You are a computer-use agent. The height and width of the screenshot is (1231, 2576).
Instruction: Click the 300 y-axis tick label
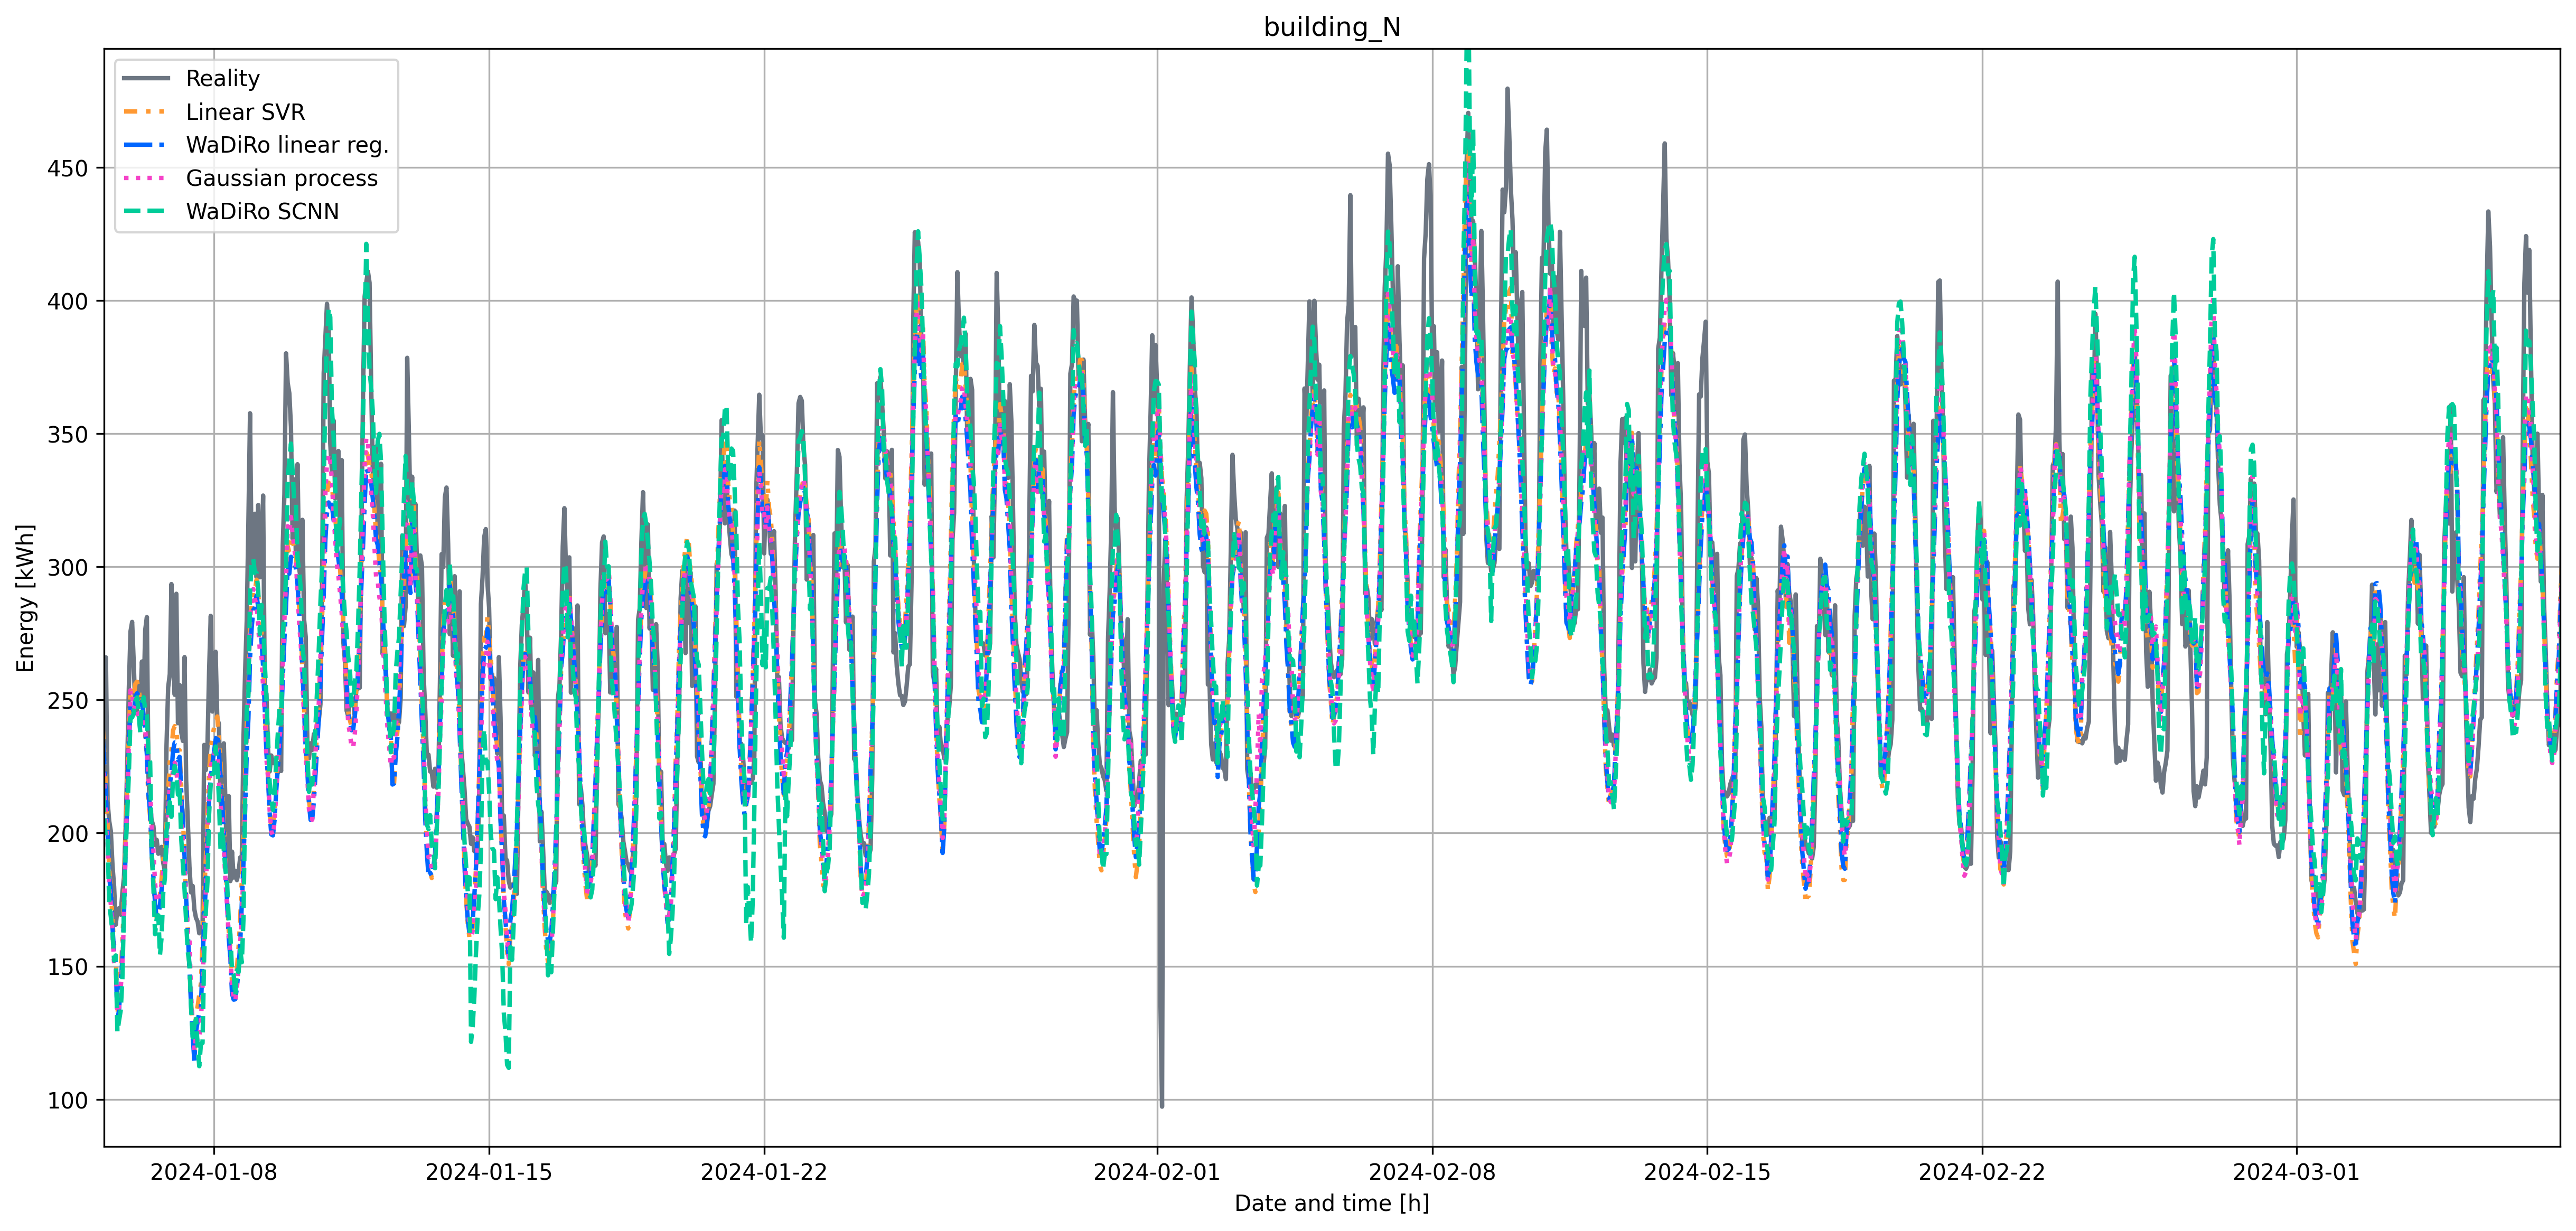(x=68, y=567)
